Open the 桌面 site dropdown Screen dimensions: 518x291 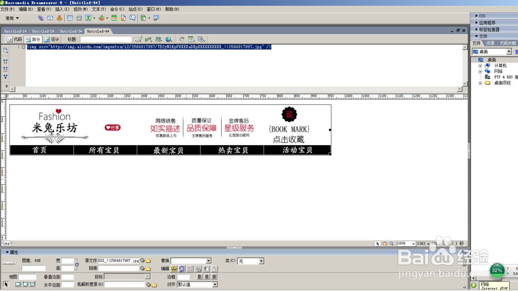coord(509,51)
